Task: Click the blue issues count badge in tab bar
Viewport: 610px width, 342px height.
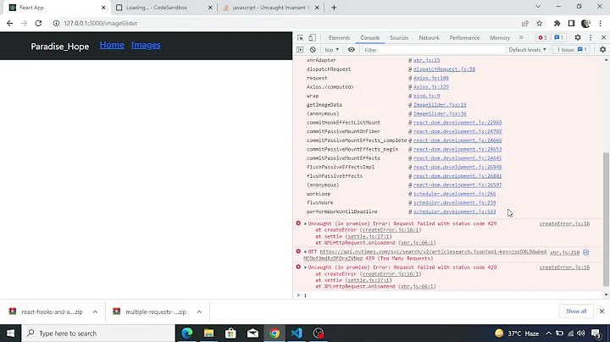Action: click(558, 38)
